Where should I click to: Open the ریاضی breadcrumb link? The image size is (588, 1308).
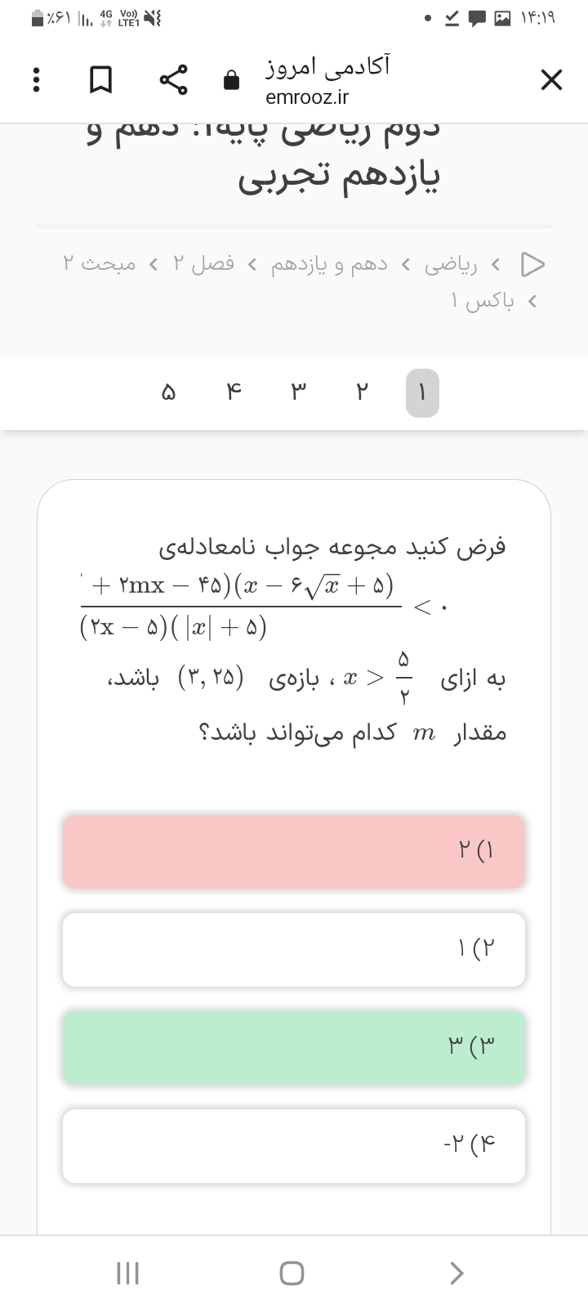451,264
